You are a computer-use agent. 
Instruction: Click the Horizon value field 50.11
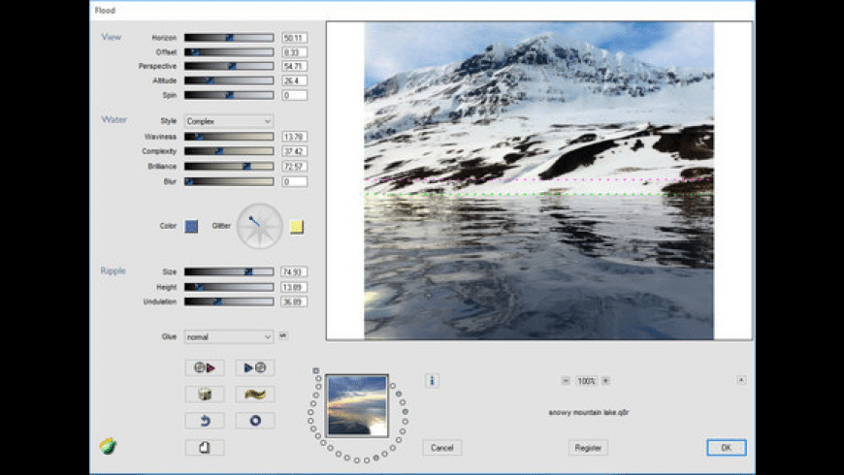click(295, 38)
